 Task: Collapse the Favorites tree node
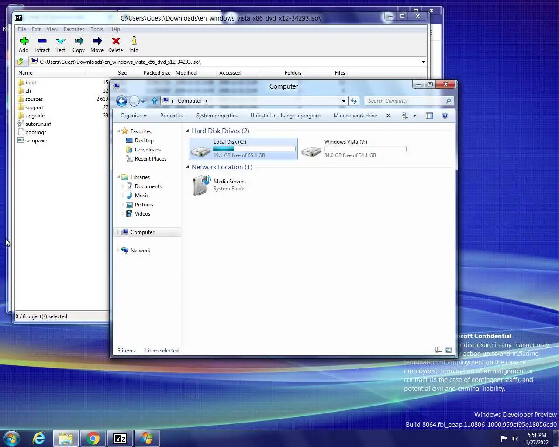(x=118, y=131)
